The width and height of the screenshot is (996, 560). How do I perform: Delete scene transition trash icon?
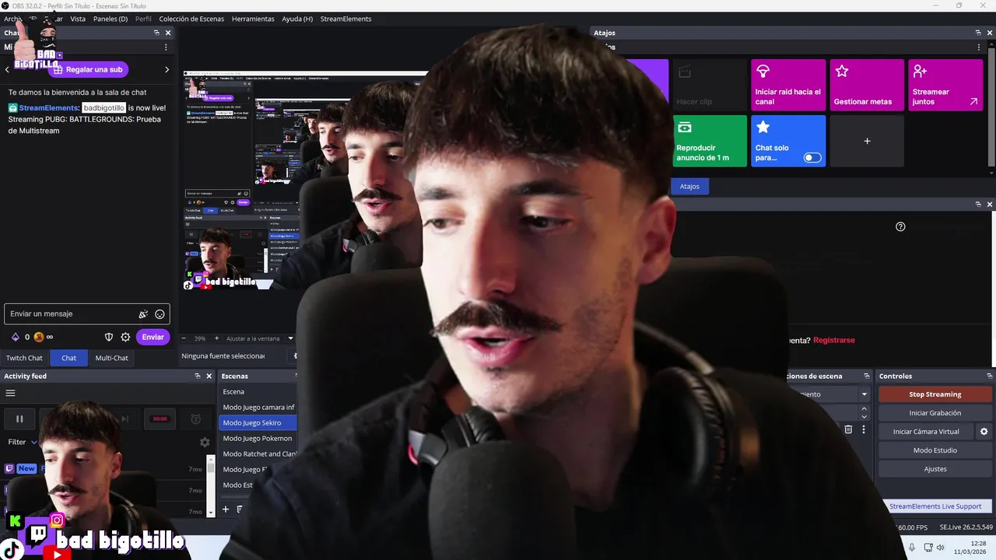pos(848,429)
